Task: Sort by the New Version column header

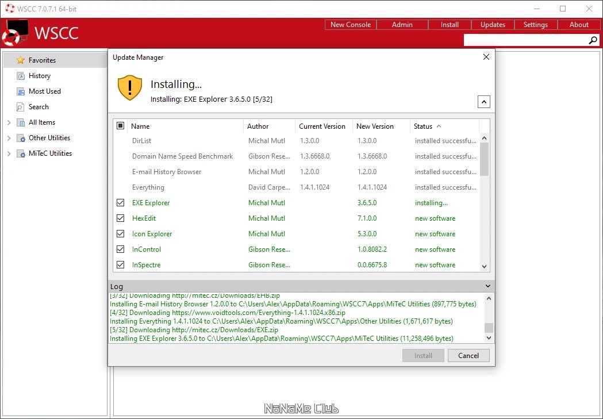Action: (381, 126)
